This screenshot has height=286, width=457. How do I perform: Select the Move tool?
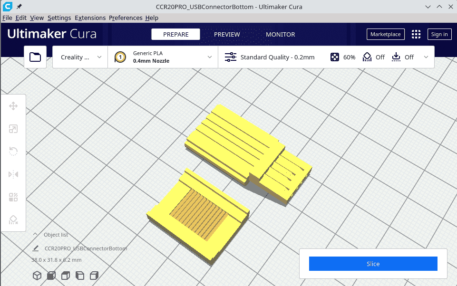coord(13,106)
